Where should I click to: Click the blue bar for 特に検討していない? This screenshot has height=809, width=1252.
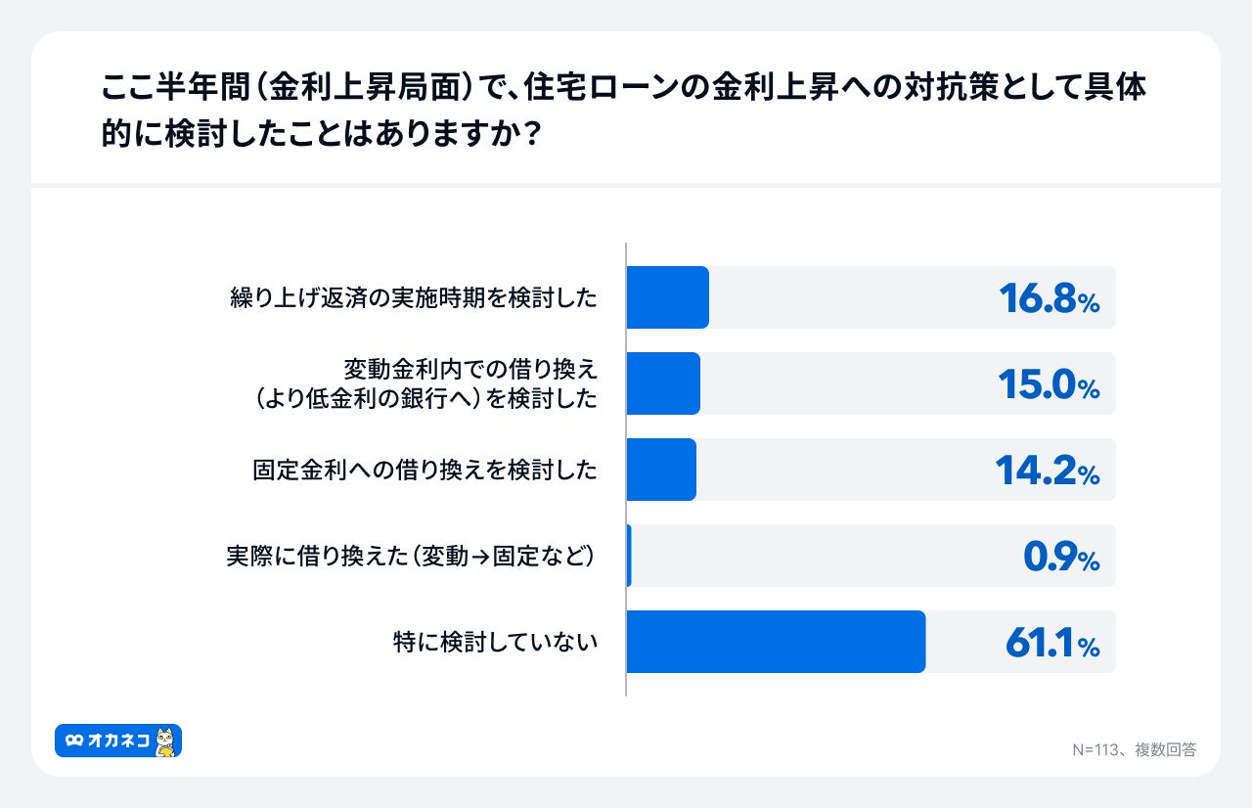(776, 642)
